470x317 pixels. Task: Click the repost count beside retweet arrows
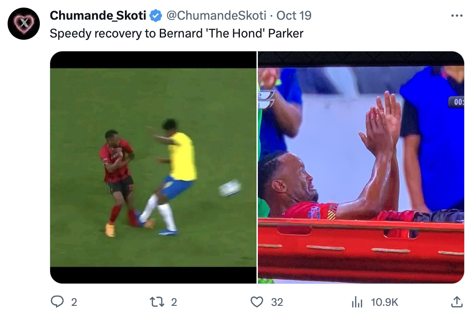coord(174,302)
